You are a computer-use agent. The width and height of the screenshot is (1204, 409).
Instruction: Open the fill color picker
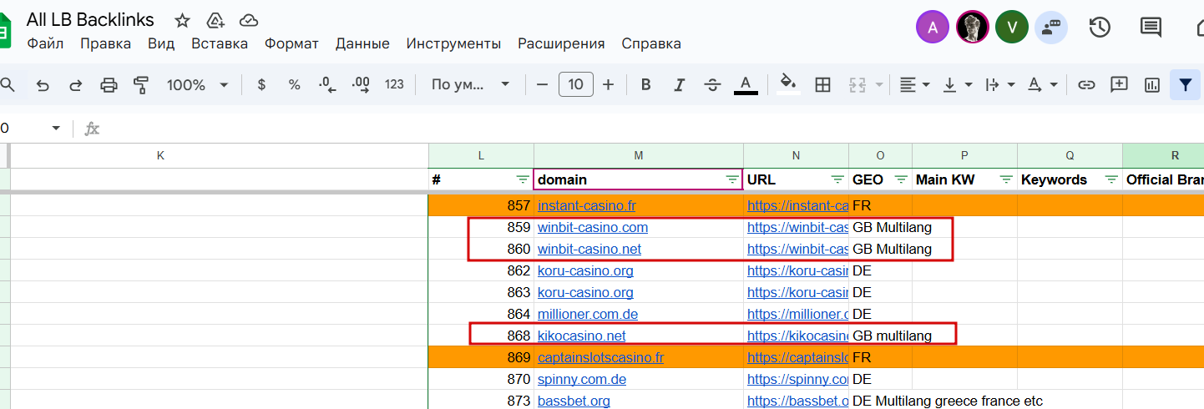tap(788, 84)
